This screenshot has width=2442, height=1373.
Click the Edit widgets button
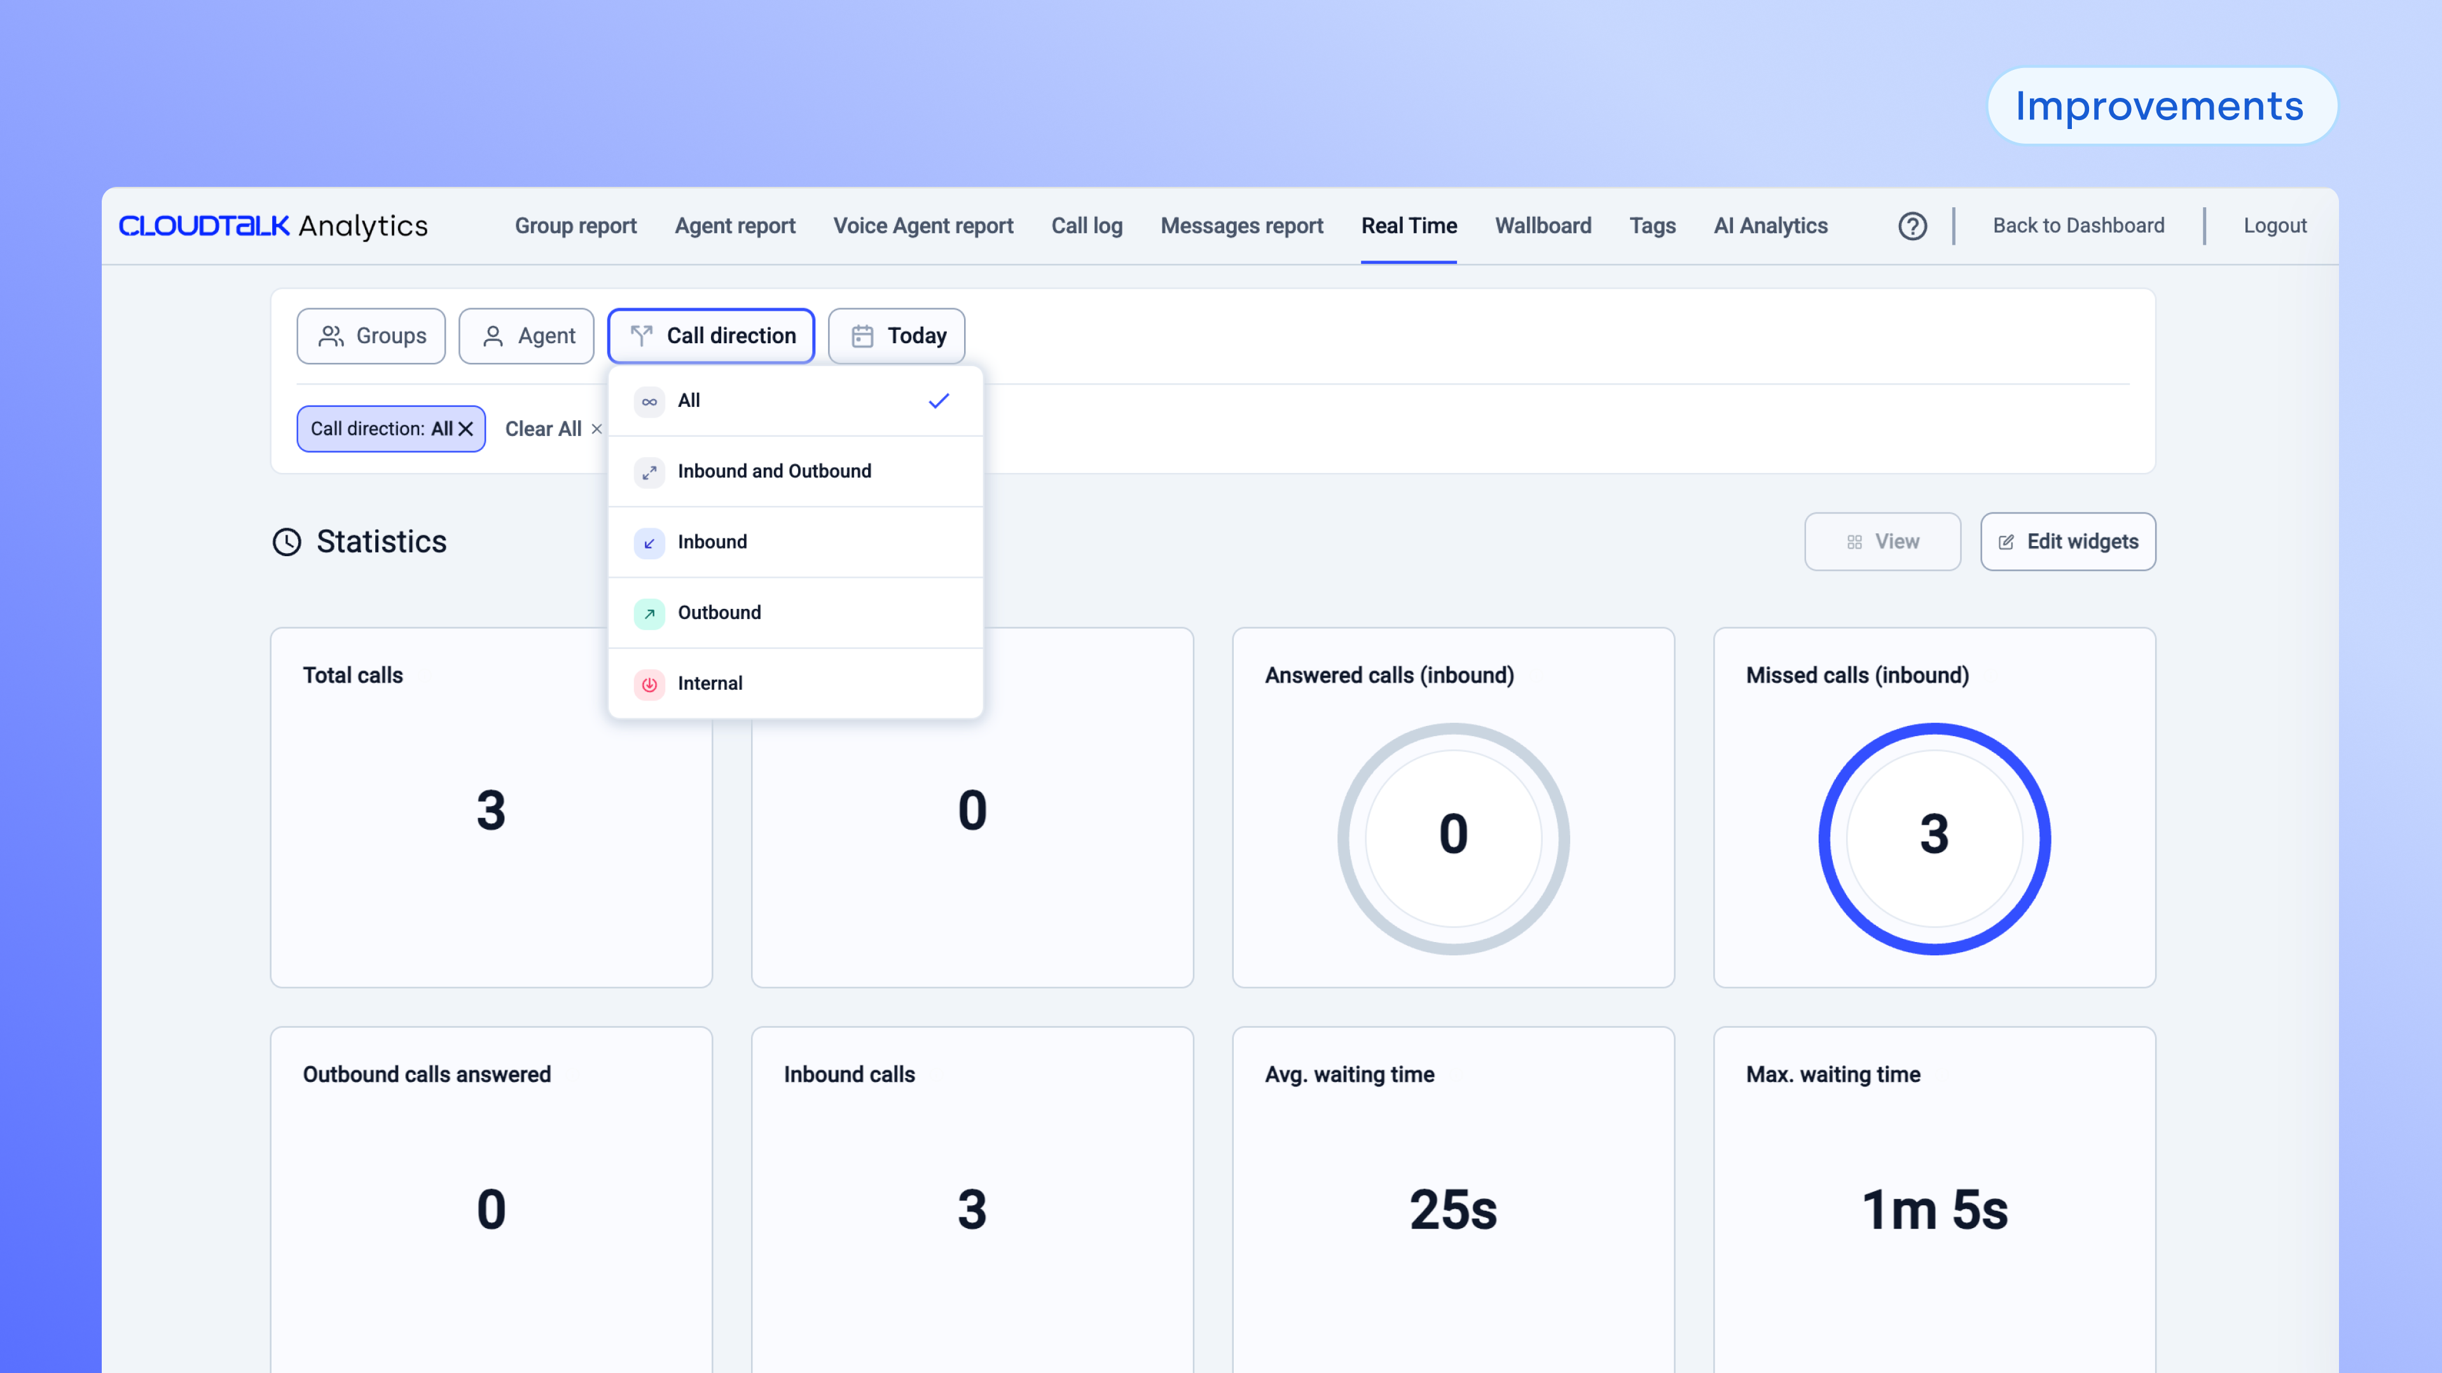pyautogui.click(x=2067, y=541)
